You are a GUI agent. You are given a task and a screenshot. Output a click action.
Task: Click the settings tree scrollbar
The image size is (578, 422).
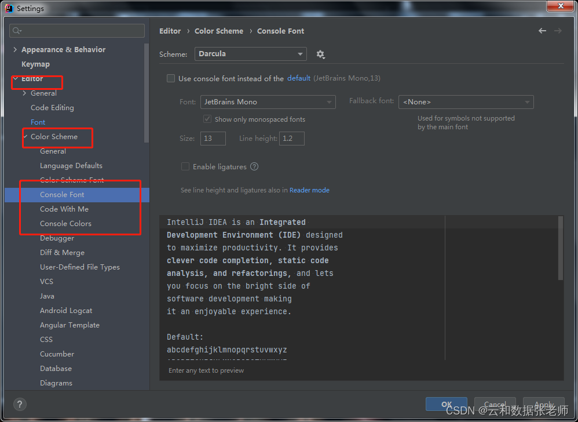[x=147, y=93]
